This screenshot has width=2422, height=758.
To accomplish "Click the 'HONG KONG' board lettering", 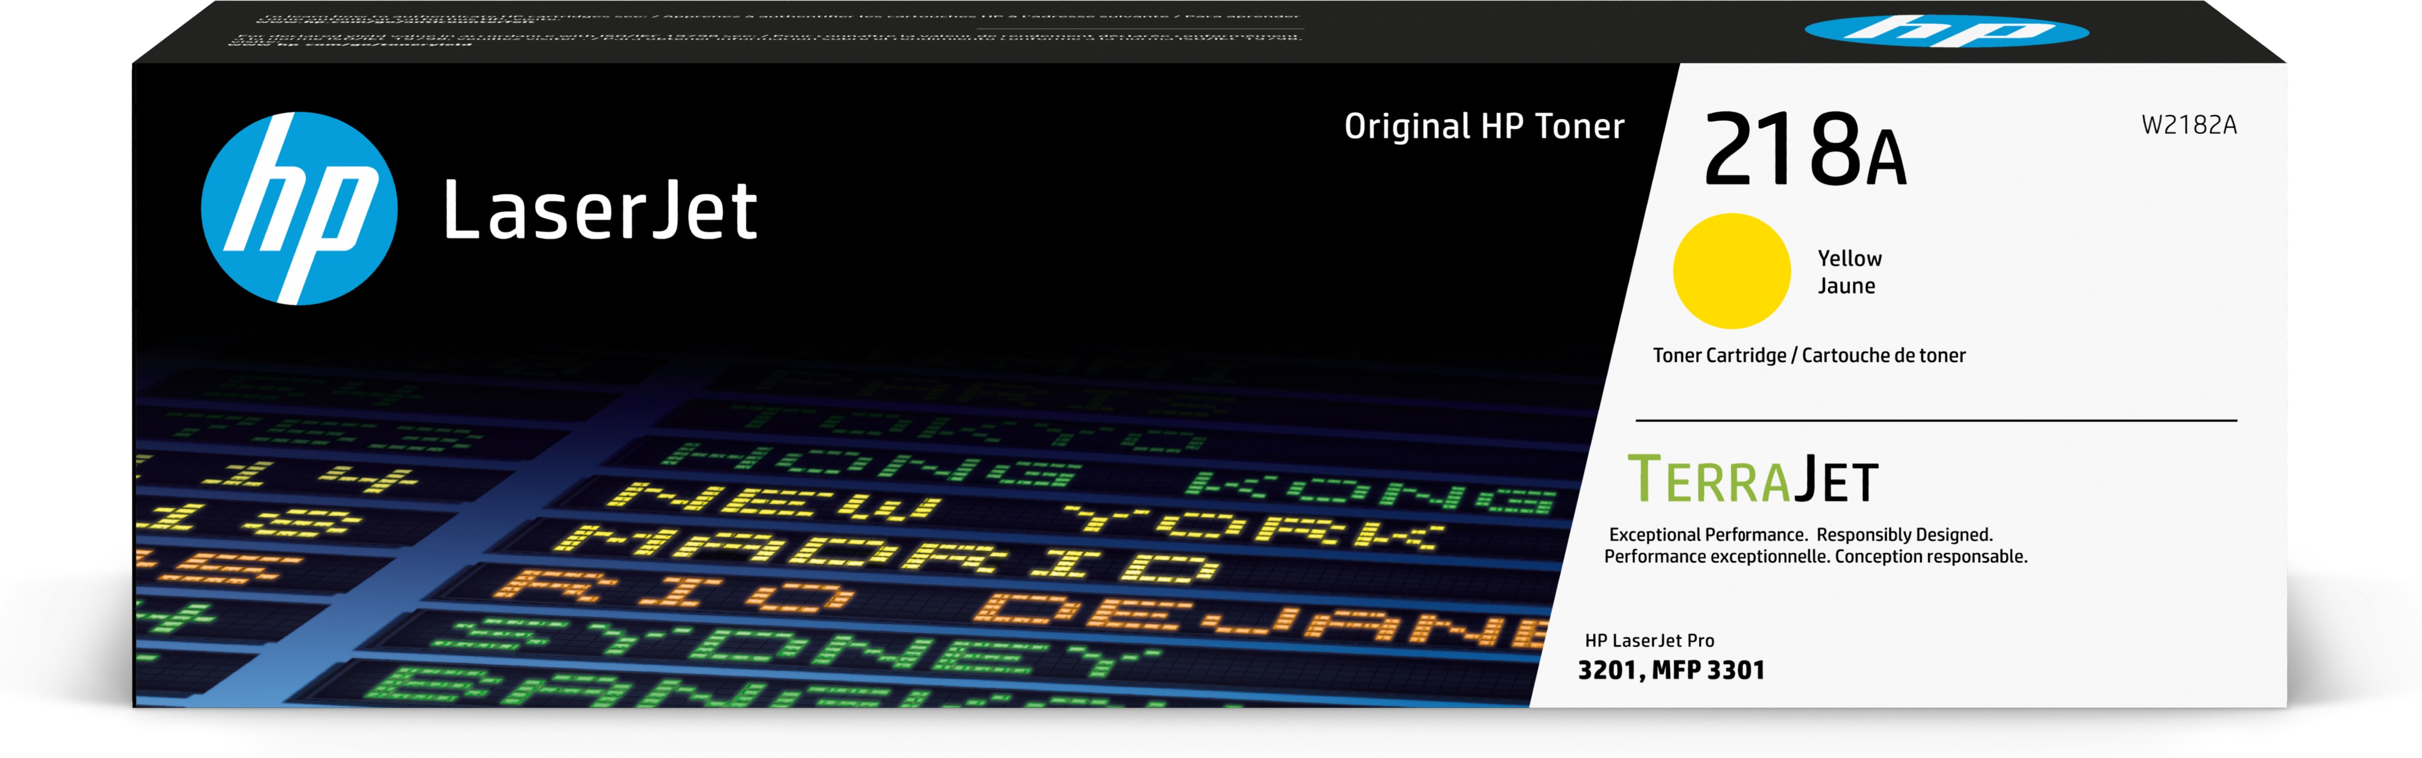I will coord(1109,479).
